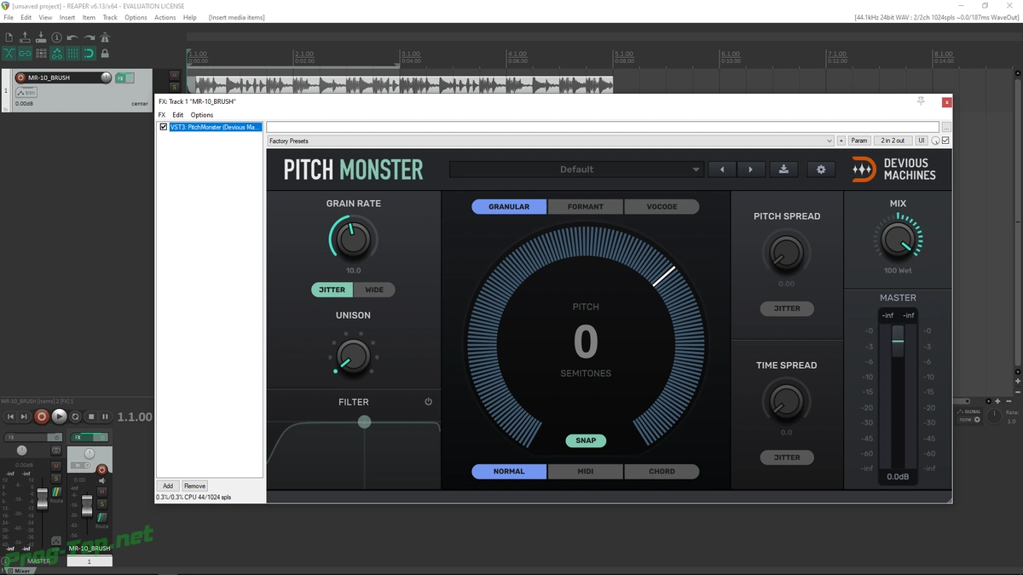
Task: Click FX button on MR-10_BRUSH track panel
Action: pos(120,78)
